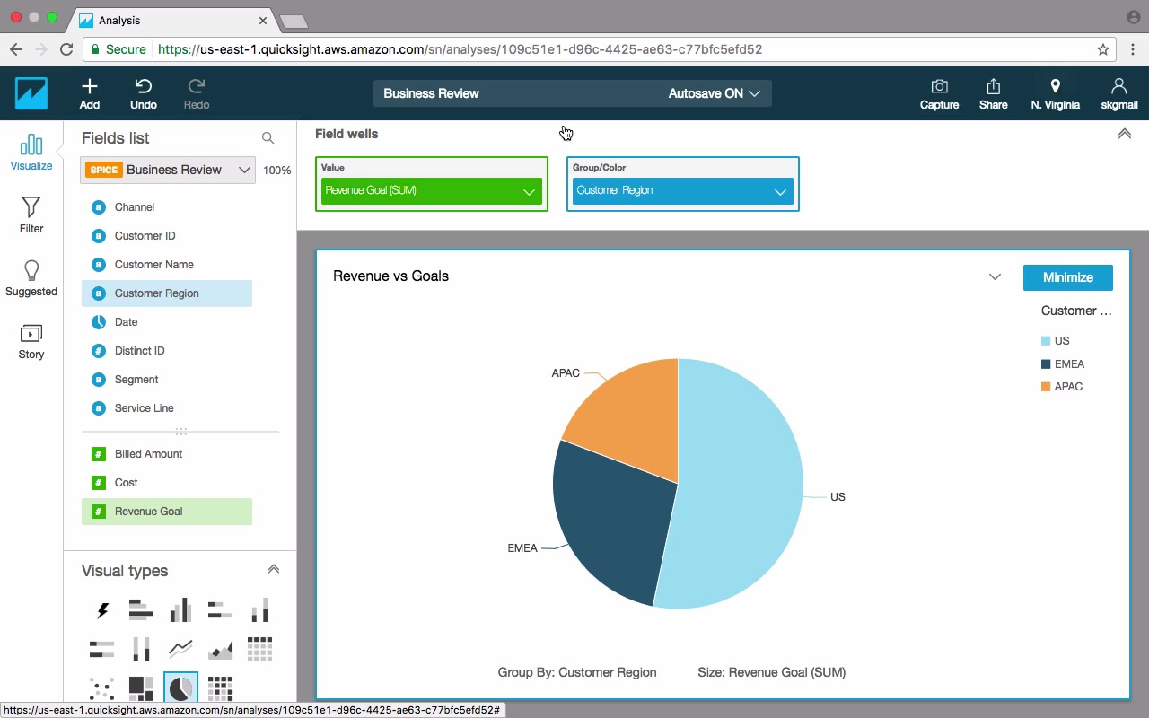Select the Segment field
The width and height of the screenshot is (1149, 718).
point(167,380)
